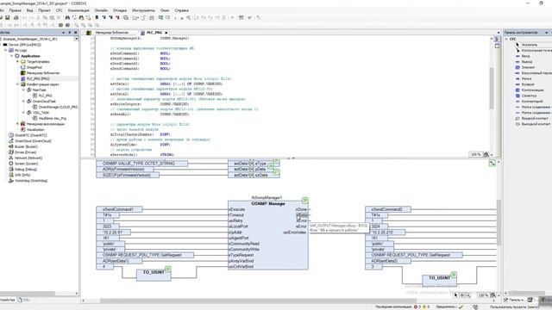
Task: Collapse the MainTask node
Action: click(23, 90)
